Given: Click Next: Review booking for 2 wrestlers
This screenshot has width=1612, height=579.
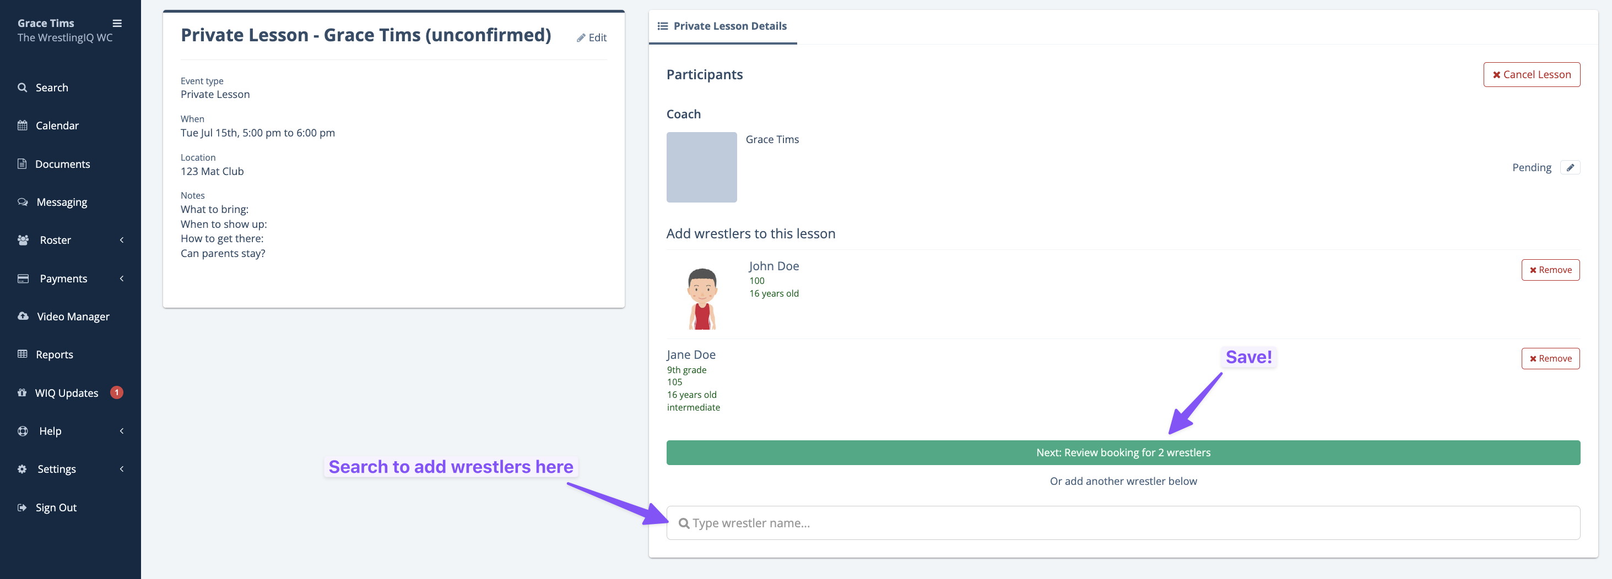Looking at the screenshot, I should pos(1123,453).
